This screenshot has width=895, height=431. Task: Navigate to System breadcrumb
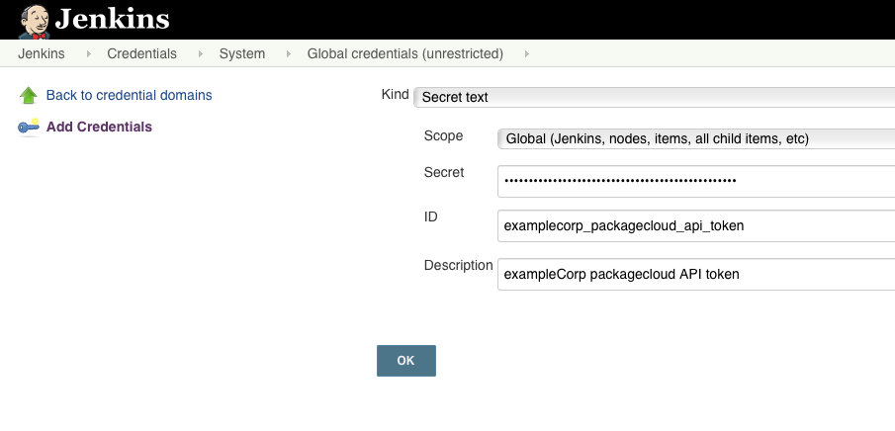point(242,53)
